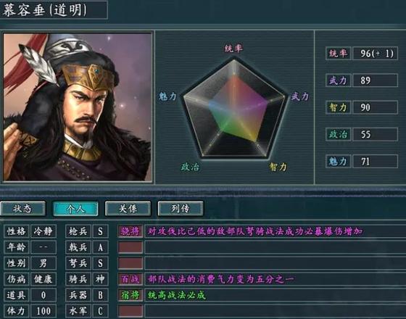The width and height of the screenshot is (406, 319).
Task: Select the 百战 skill tag
Action: (x=130, y=279)
